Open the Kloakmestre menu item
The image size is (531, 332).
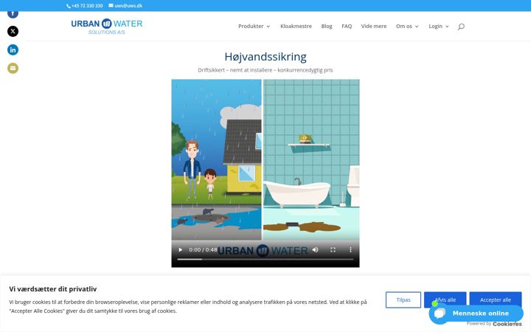tap(296, 26)
